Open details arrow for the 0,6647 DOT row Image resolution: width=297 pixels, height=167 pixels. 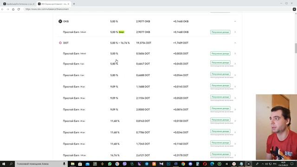[x=235, y=64]
